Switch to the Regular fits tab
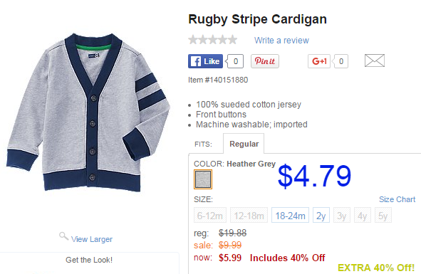This screenshot has height=274, width=421. click(x=244, y=144)
